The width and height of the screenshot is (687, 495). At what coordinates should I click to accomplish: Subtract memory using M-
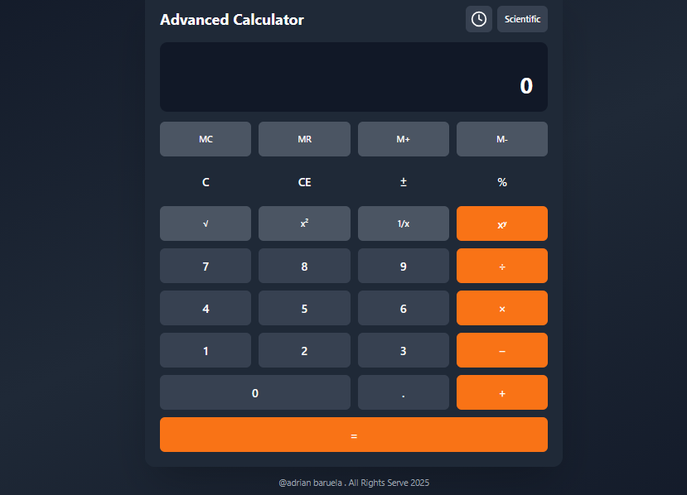(501, 138)
